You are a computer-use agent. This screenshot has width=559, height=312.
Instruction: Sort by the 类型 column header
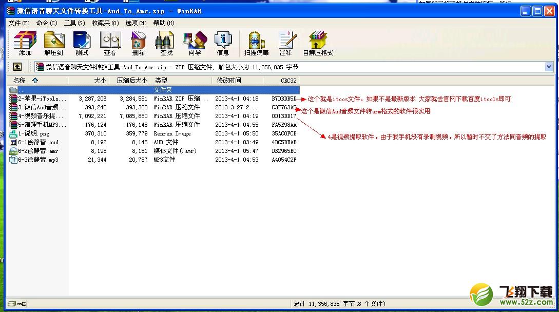pyautogui.click(x=181, y=80)
